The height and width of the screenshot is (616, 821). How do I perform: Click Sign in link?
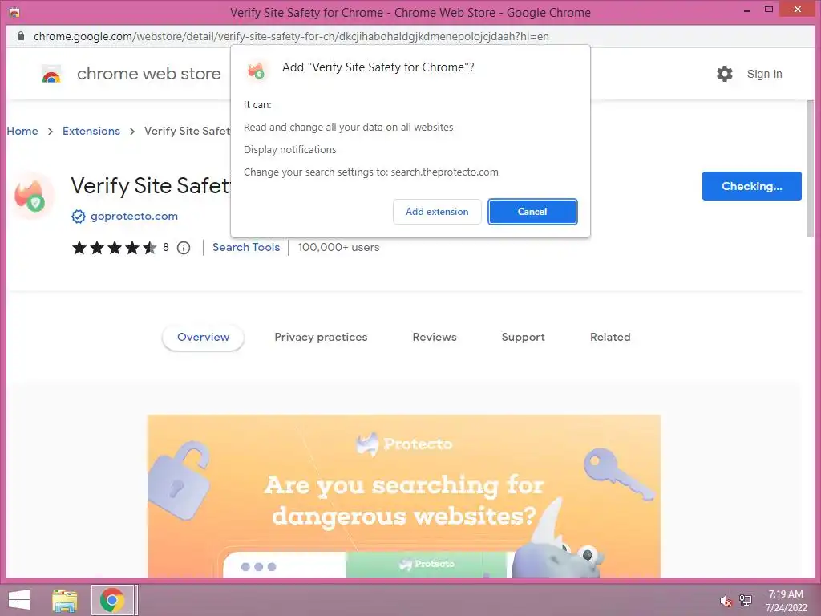coord(764,74)
